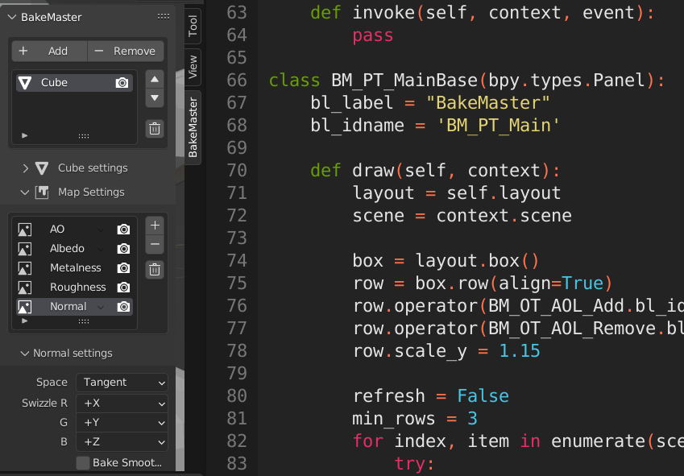
Task: Switch to the Tool sidebar tab
Action: [x=193, y=25]
